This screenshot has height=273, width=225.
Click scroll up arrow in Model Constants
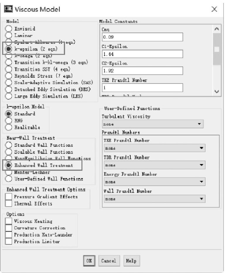[x=217, y=29]
